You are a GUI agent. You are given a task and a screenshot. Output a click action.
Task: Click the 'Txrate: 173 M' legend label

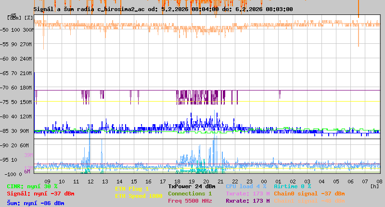tap(248, 194)
